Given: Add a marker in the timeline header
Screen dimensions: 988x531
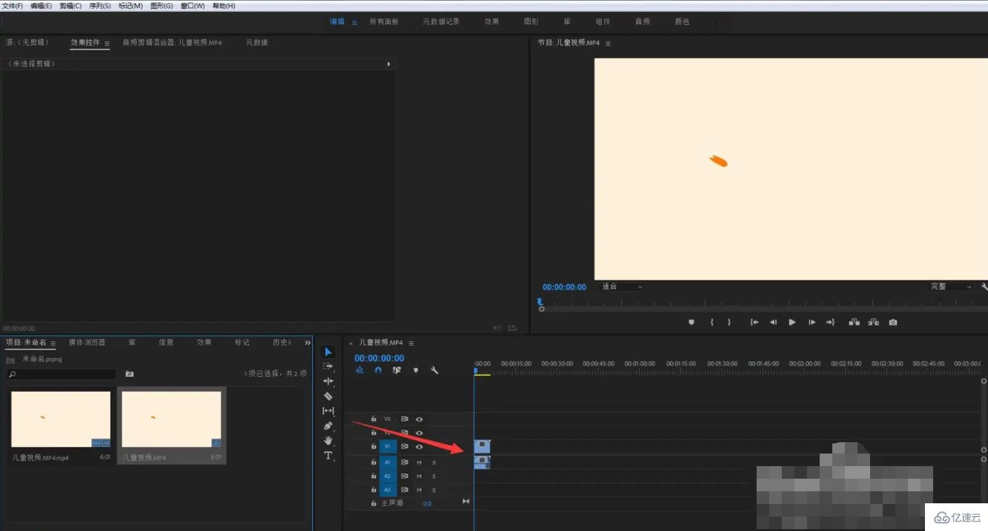Looking at the screenshot, I should pyautogui.click(x=416, y=370).
